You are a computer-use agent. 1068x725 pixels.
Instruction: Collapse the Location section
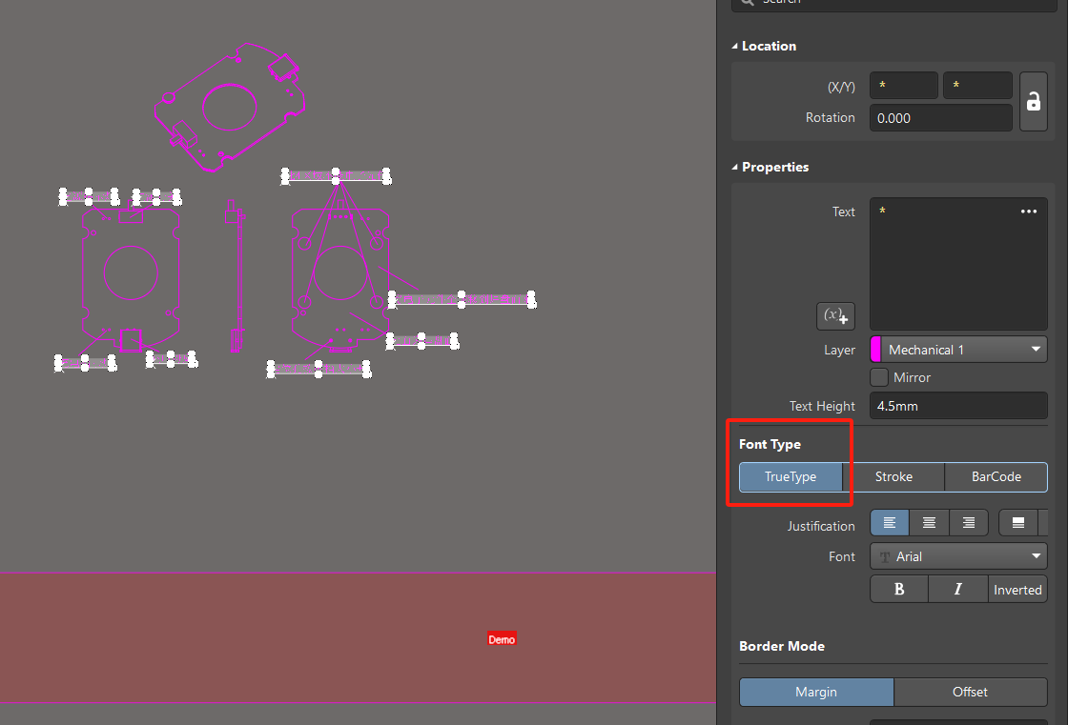pyautogui.click(x=735, y=47)
